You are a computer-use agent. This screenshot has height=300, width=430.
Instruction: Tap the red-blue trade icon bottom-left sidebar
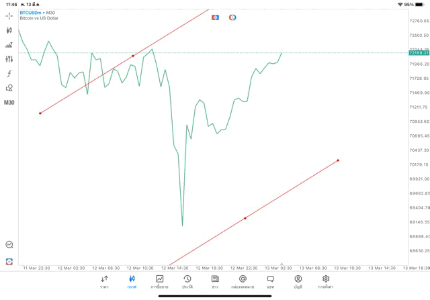pos(9,262)
